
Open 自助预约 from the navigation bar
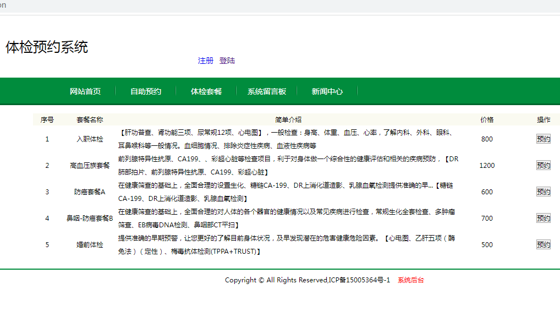146,91
